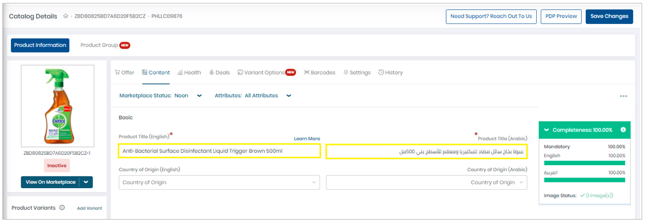This screenshot has width=647, height=222.
Task: Click the Save Changes button
Action: pos(609,16)
